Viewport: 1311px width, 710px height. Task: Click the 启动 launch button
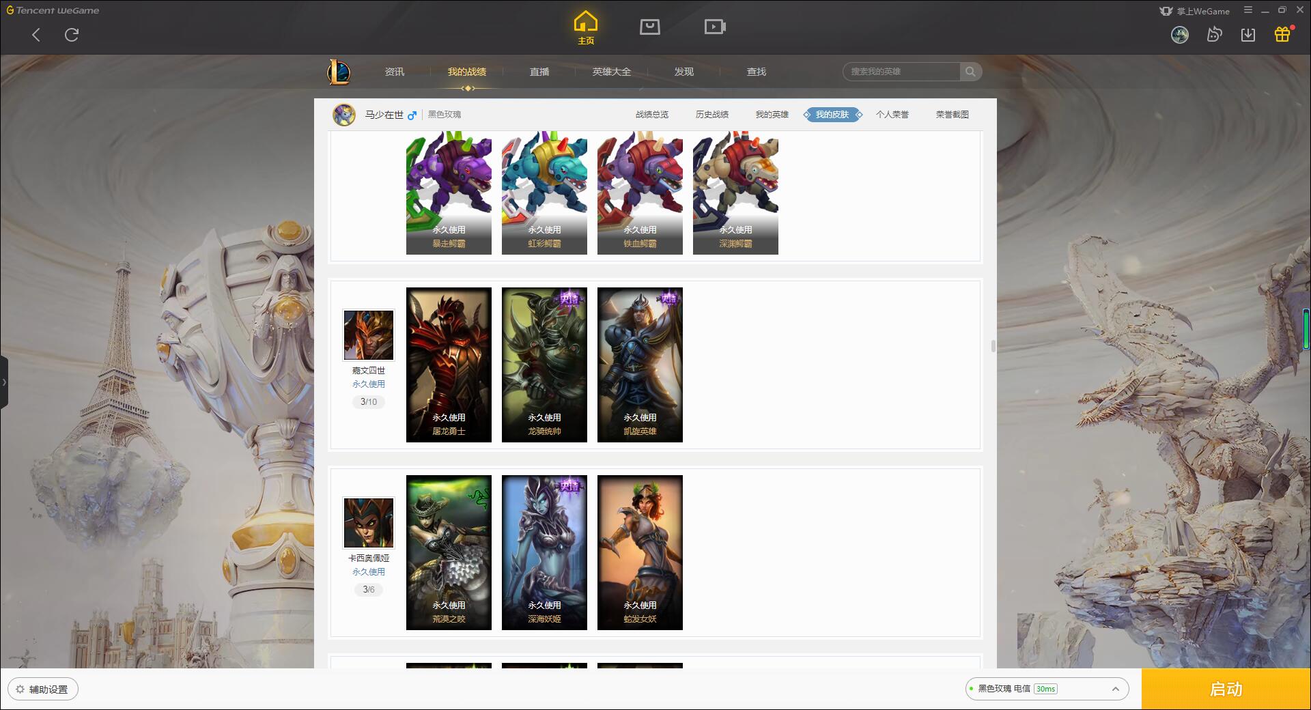[1226, 690]
